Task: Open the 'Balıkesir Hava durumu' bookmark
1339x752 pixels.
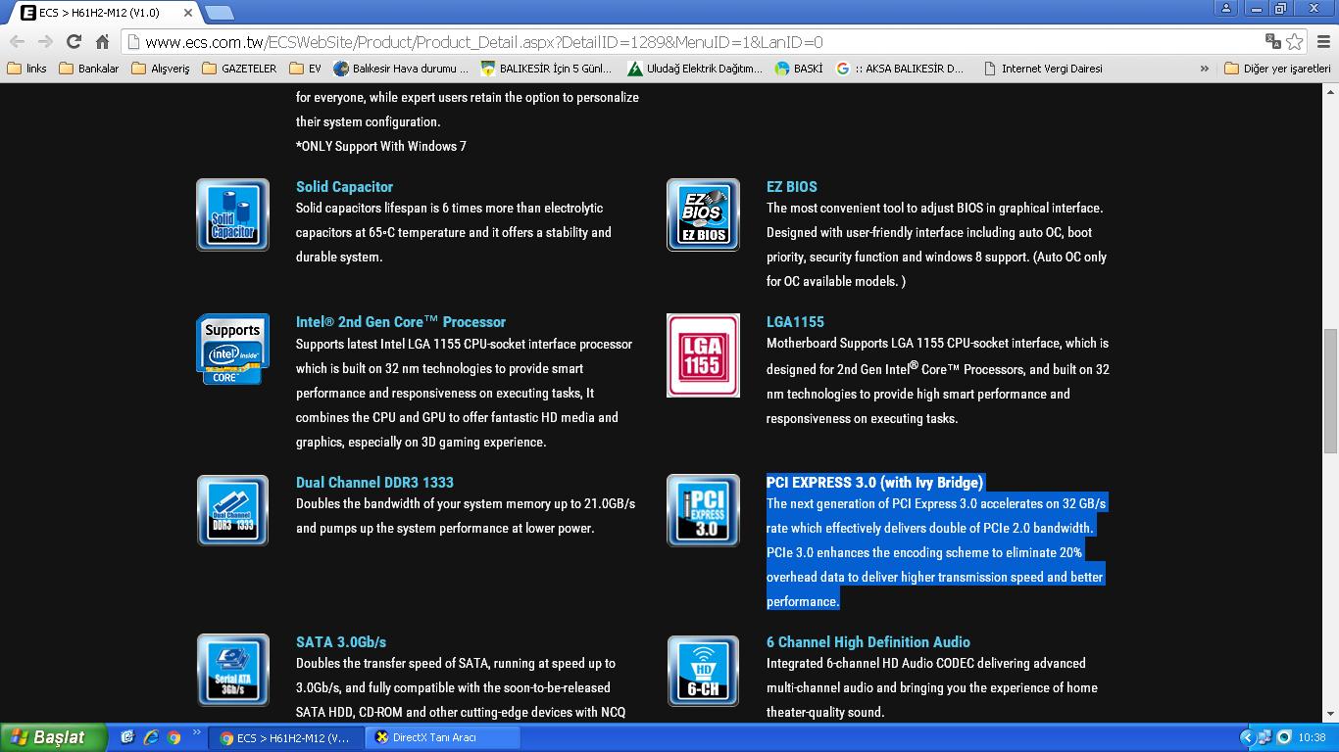Action: coord(401,69)
